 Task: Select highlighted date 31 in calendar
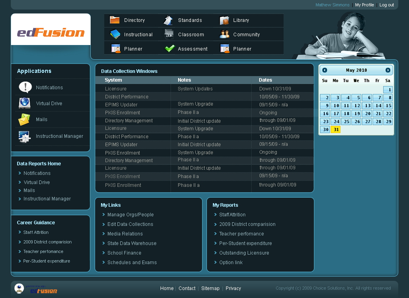(x=336, y=129)
